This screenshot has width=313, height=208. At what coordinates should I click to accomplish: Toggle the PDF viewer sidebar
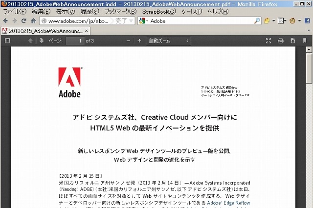(7, 41)
